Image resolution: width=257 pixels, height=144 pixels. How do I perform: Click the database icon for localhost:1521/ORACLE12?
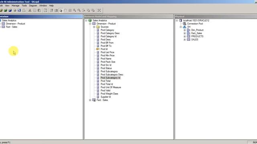181,20
